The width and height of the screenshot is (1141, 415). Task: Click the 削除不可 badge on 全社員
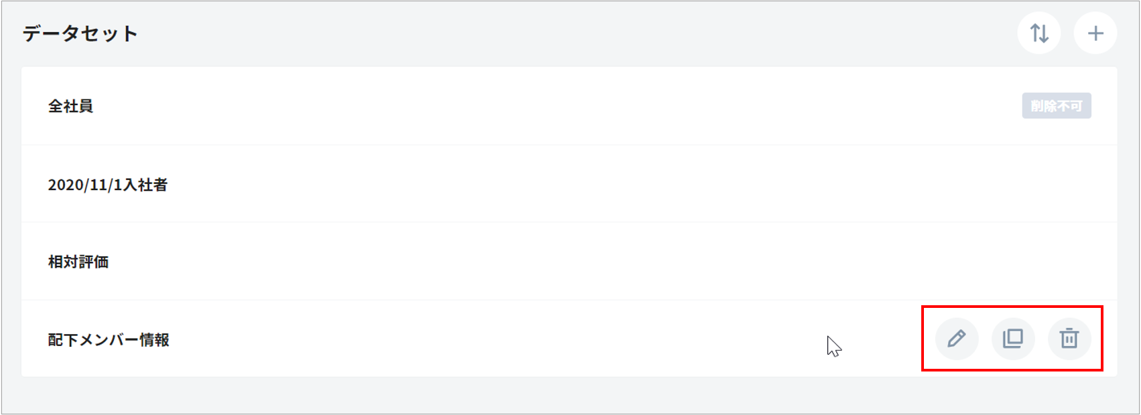(x=1056, y=106)
